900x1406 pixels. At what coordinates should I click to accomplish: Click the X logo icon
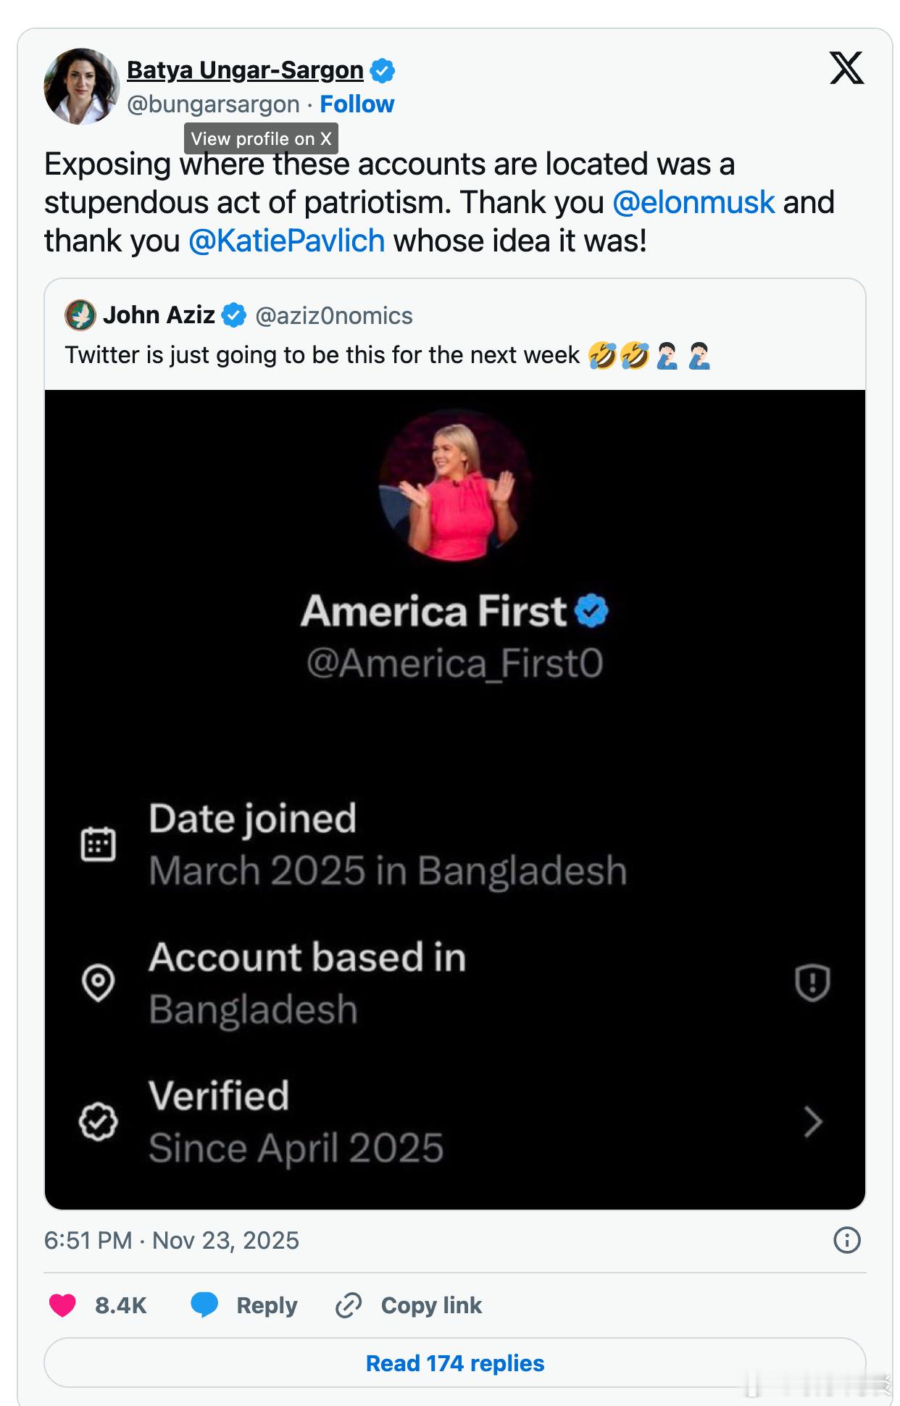click(846, 68)
